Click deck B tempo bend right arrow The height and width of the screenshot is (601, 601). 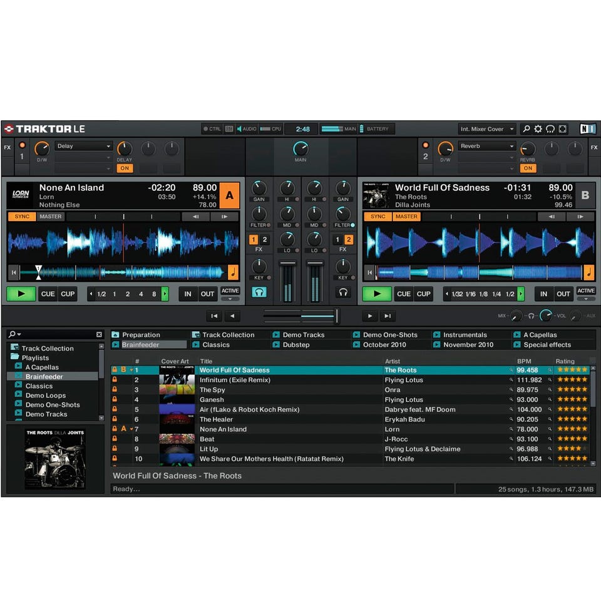coord(580,217)
